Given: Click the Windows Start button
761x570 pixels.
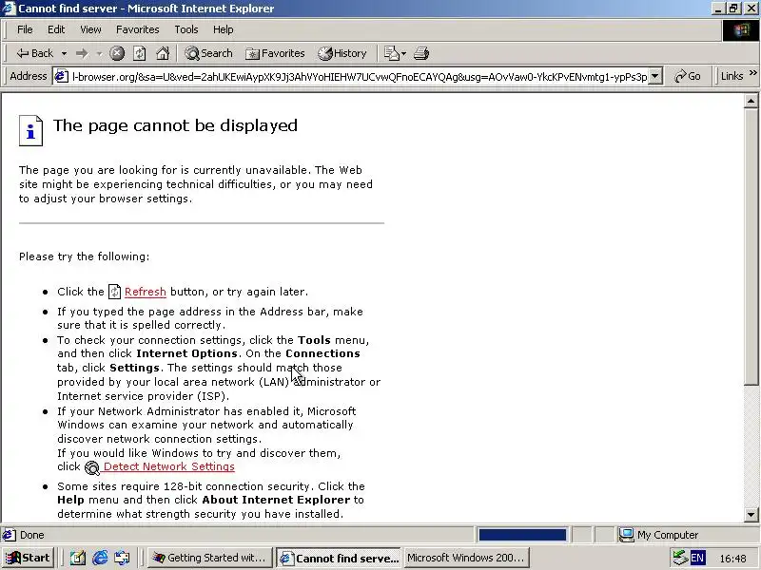Looking at the screenshot, I should pyautogui.click(x=28, y=558).
